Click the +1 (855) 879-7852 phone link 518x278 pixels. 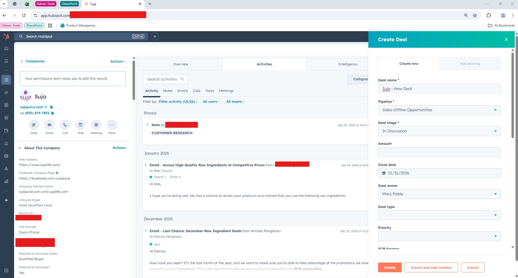pyautogui.click(x=35, y=113)
